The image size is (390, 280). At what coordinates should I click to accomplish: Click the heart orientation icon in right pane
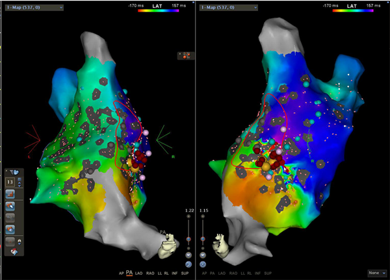pos(222,246)
